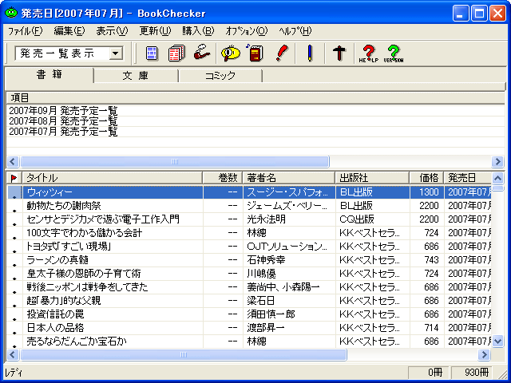Switch to the コミック tab
Viewport: 511px width, 383px height.
point(220,76)
